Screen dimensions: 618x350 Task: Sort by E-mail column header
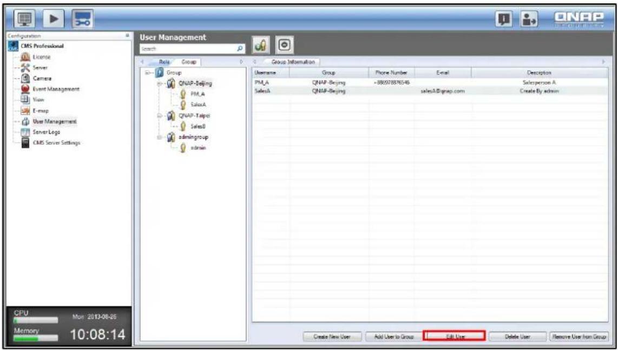point(443,73)
